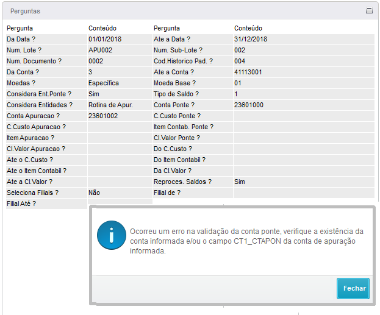The image size is (380, 315).
Task: Click the Cl.Valor Ponte ? label
Action: click(177, 138)
